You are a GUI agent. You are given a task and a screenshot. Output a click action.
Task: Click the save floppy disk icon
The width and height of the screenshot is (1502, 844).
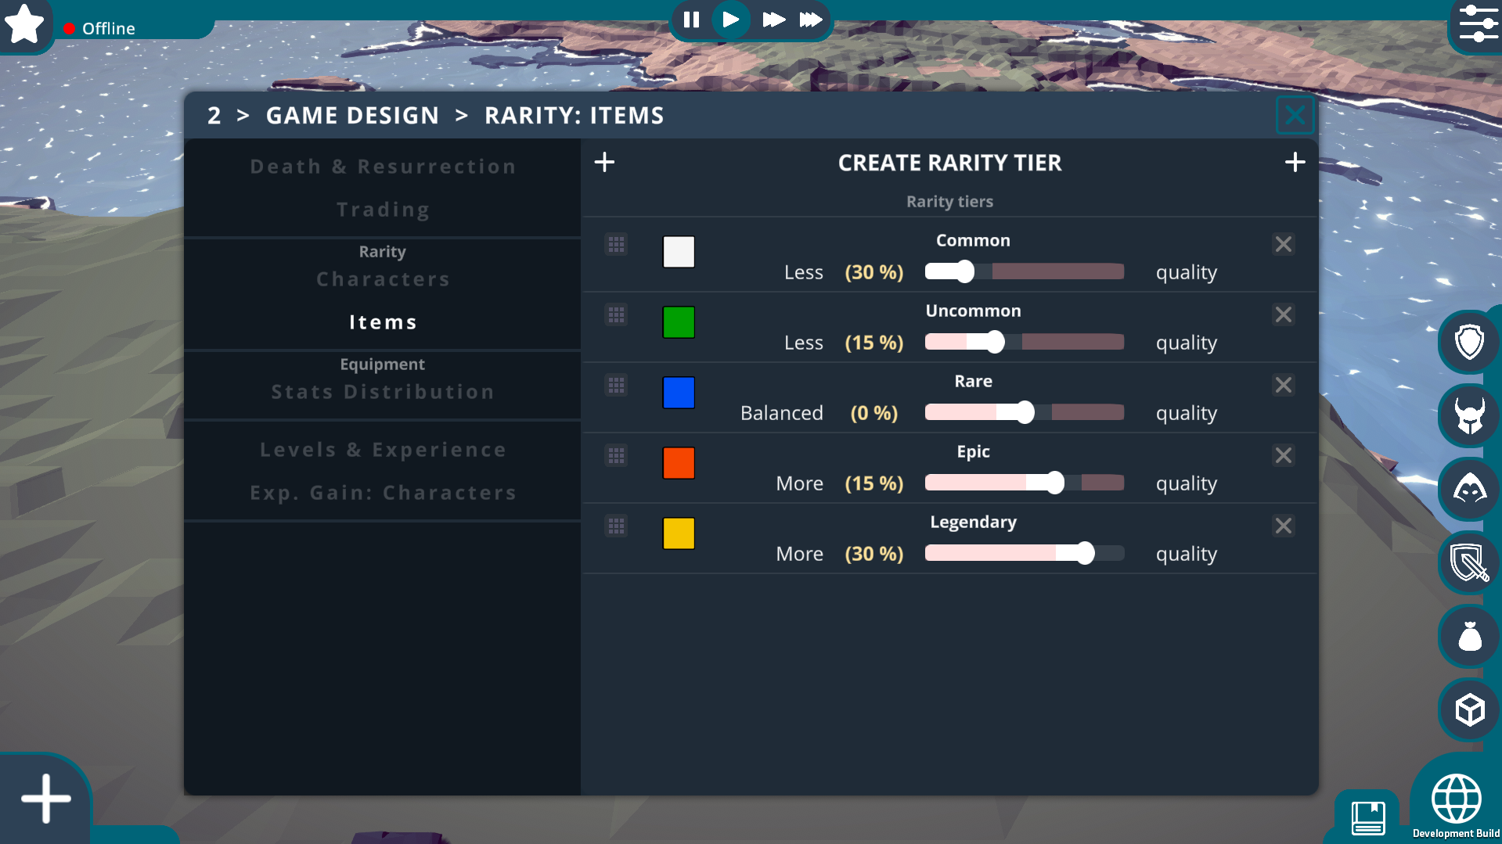click(1368, 818)
